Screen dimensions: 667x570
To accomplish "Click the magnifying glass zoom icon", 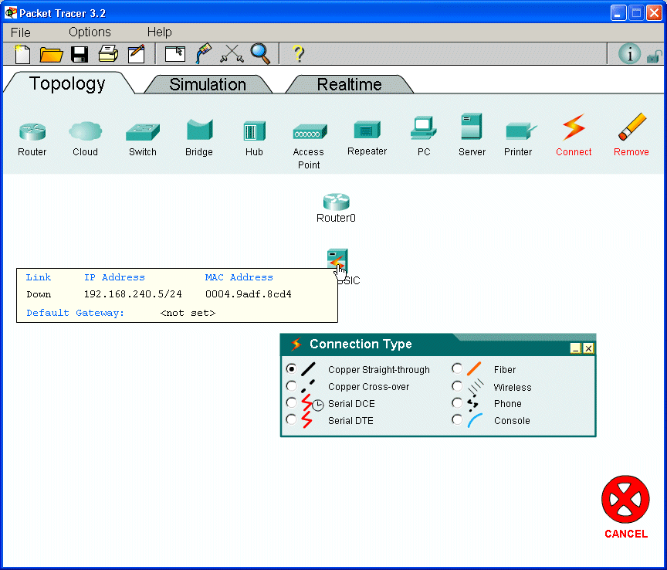I will click(260, 54).
